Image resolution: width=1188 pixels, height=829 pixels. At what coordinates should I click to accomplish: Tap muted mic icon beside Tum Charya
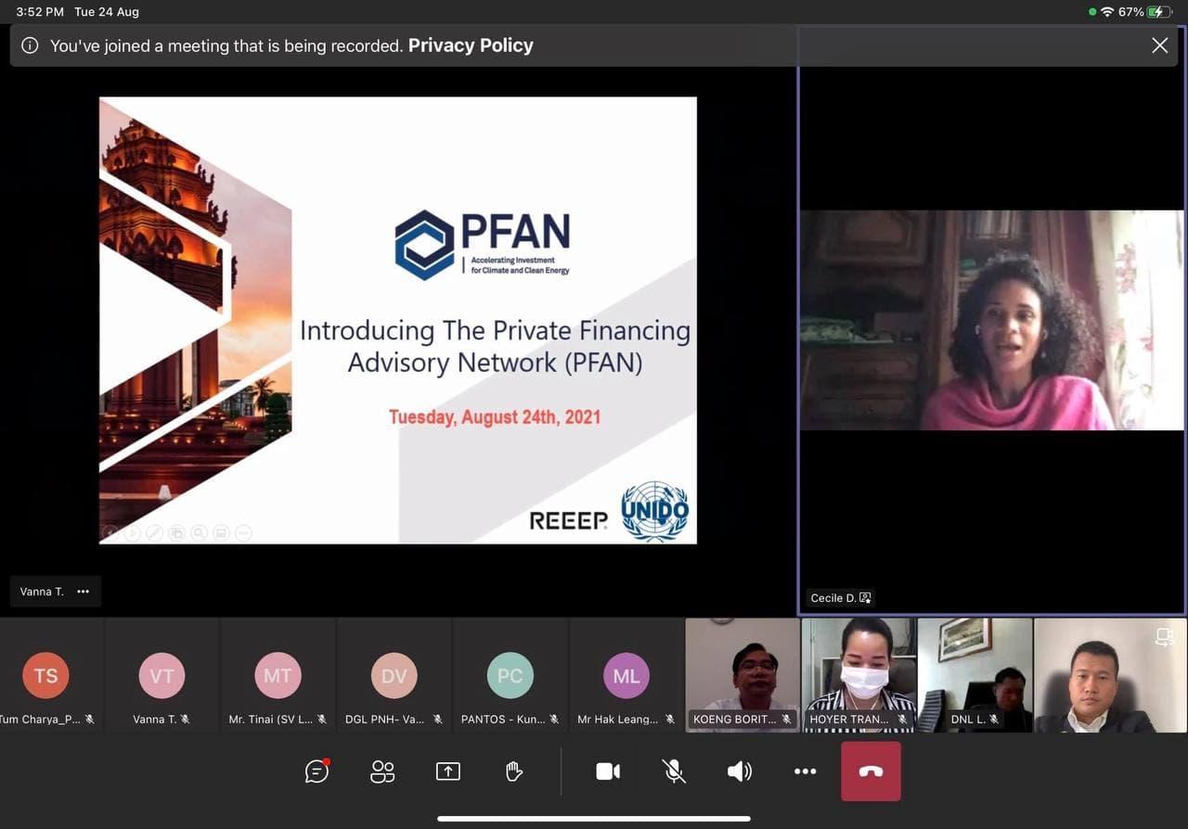[x=90, y=719]
